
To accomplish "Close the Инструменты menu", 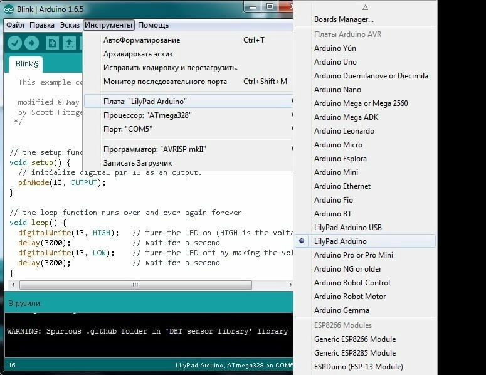I will 108,25.
